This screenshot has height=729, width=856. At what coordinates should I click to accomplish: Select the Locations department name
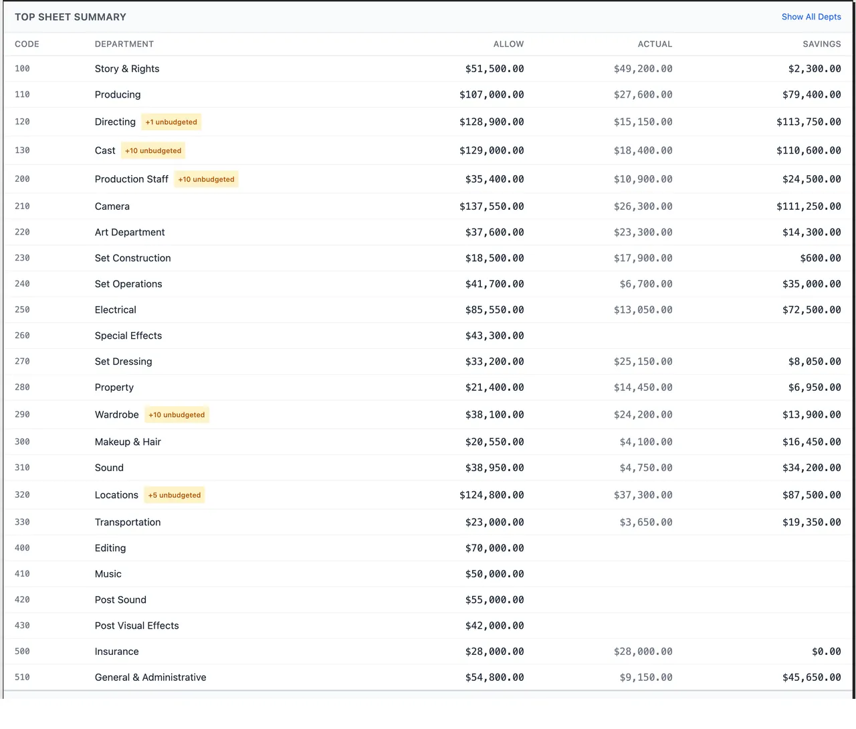(x=116, y=495)
